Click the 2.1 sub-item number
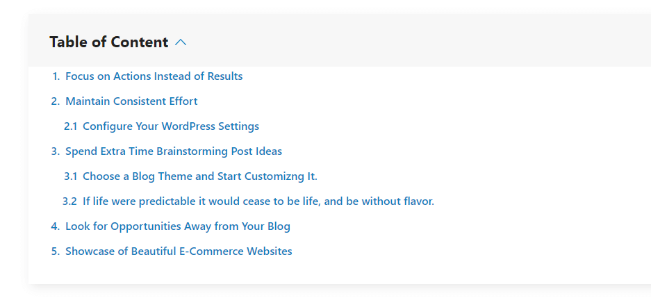The height and width of the screenshot is (298, 651). point(70,126)
